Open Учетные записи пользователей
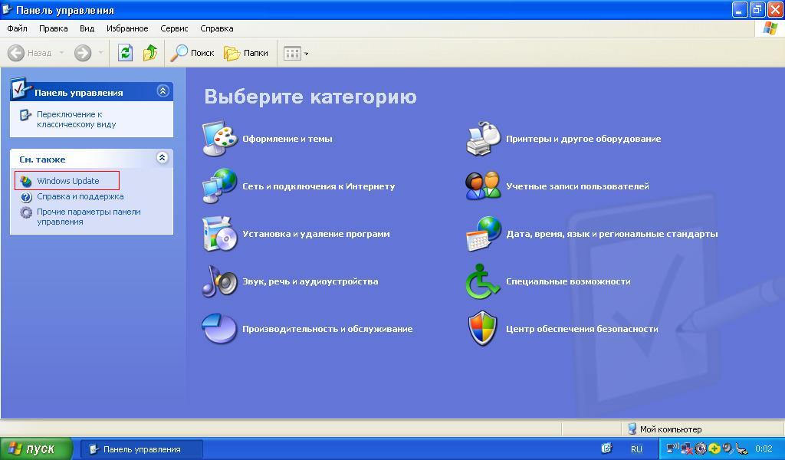Image resolution: width=785 pixels, height=460 pixels. click(x=577, y=186)
